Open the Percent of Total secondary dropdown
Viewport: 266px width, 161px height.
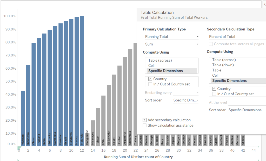coord(237,37)
